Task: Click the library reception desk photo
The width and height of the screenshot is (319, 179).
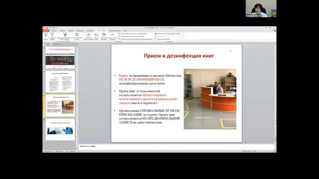Action: (x=210, y=99)
